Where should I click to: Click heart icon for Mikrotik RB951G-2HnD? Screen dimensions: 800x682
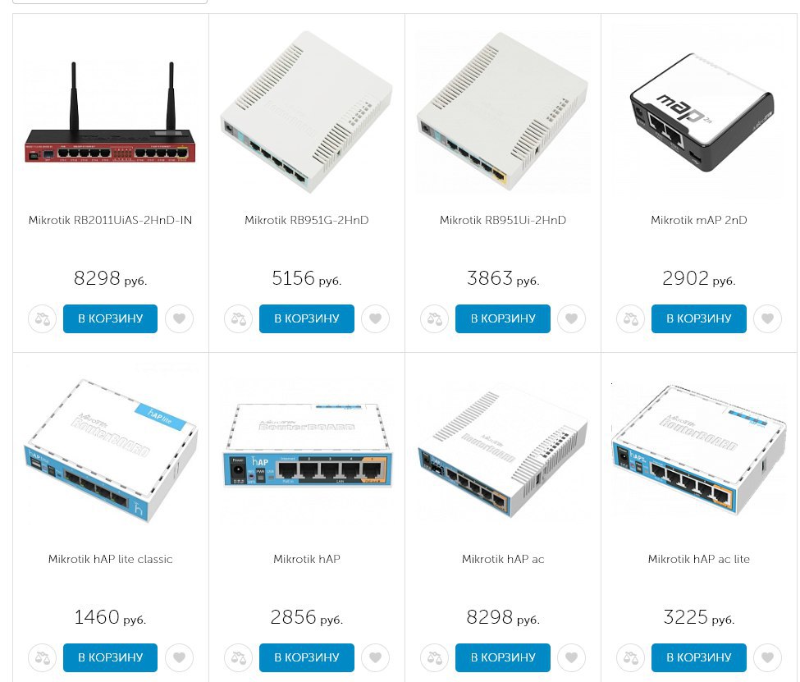[x=376, y=319]
